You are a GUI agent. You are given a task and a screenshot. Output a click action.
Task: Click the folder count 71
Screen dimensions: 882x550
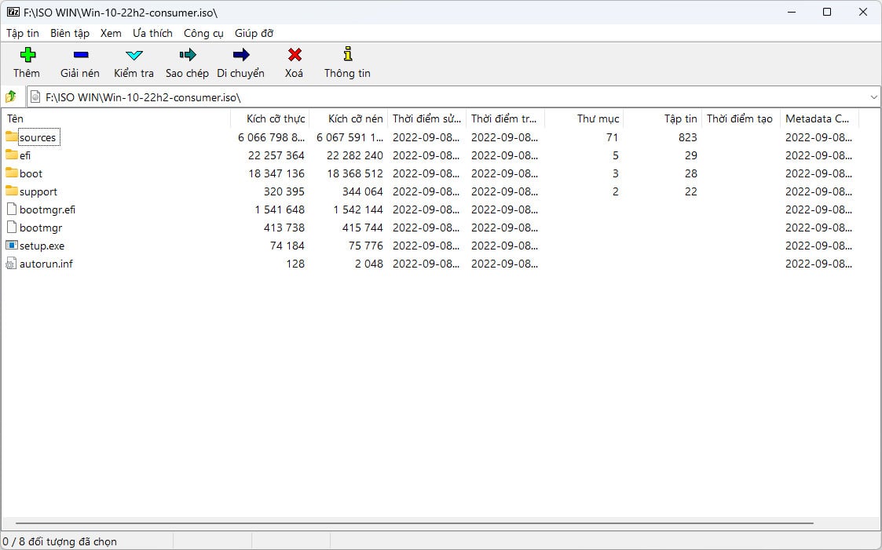click(x=612, y=137)
